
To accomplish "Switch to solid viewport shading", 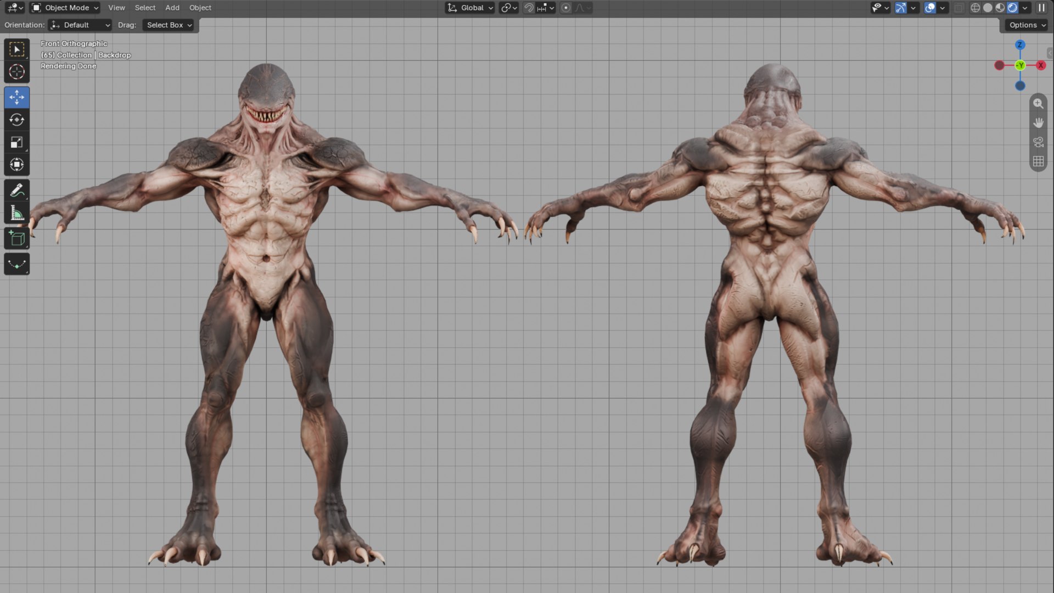I will point(988,8).
